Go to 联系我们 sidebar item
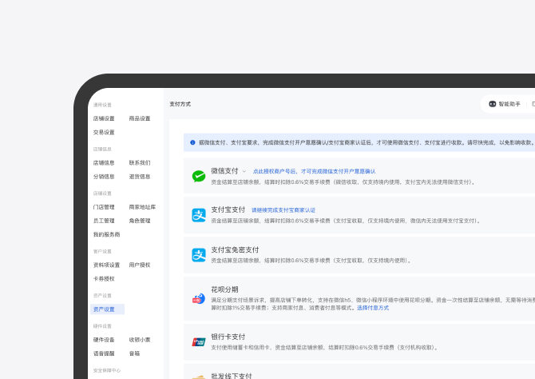 [x=140, y=163]
